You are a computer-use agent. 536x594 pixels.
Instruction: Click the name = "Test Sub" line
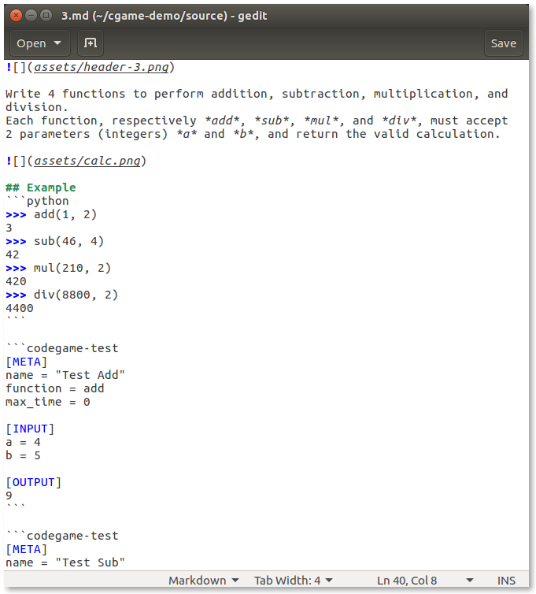pyautogui.click(x=65, y=562)
